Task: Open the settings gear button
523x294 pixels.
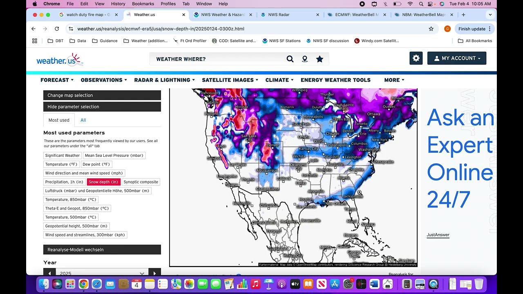Action: pos(416,58)
